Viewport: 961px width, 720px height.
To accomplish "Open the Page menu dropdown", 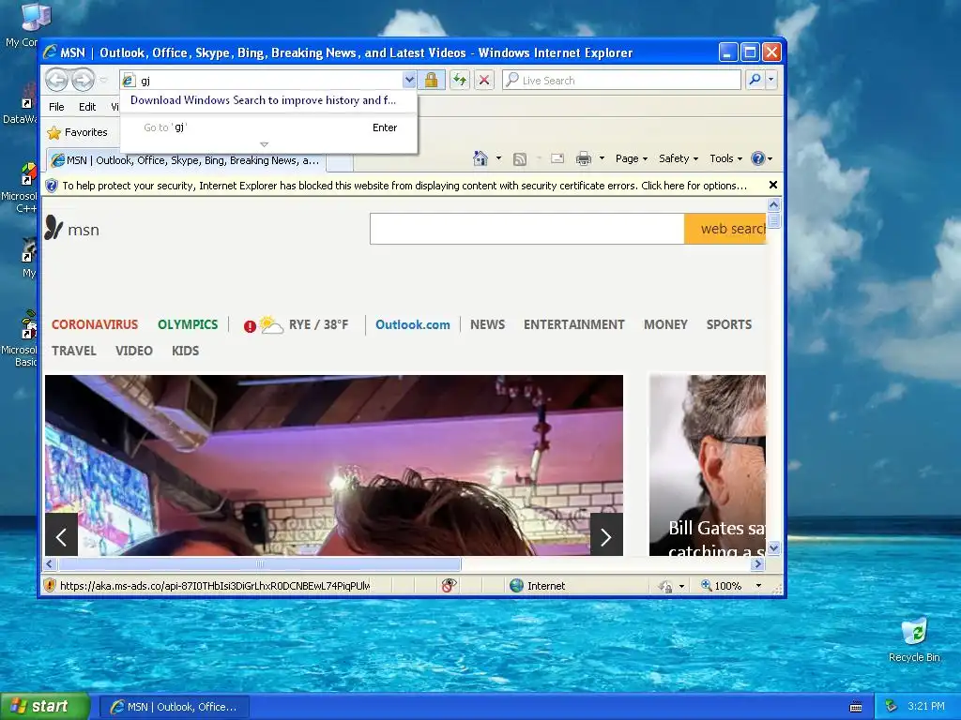I will click(x=632, y=158).
